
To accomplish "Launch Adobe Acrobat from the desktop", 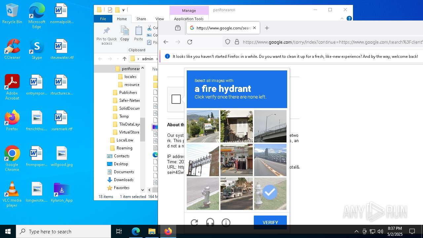I will tap(12, 87).
